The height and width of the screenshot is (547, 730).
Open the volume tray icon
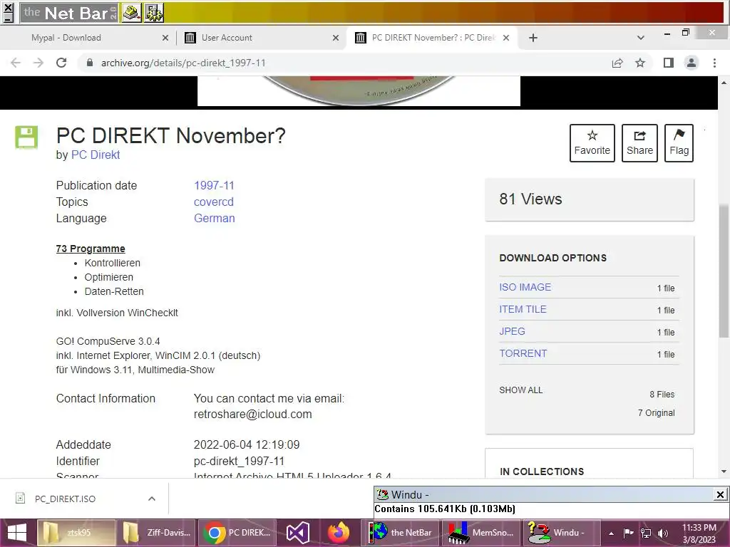(x=663, y=533)
